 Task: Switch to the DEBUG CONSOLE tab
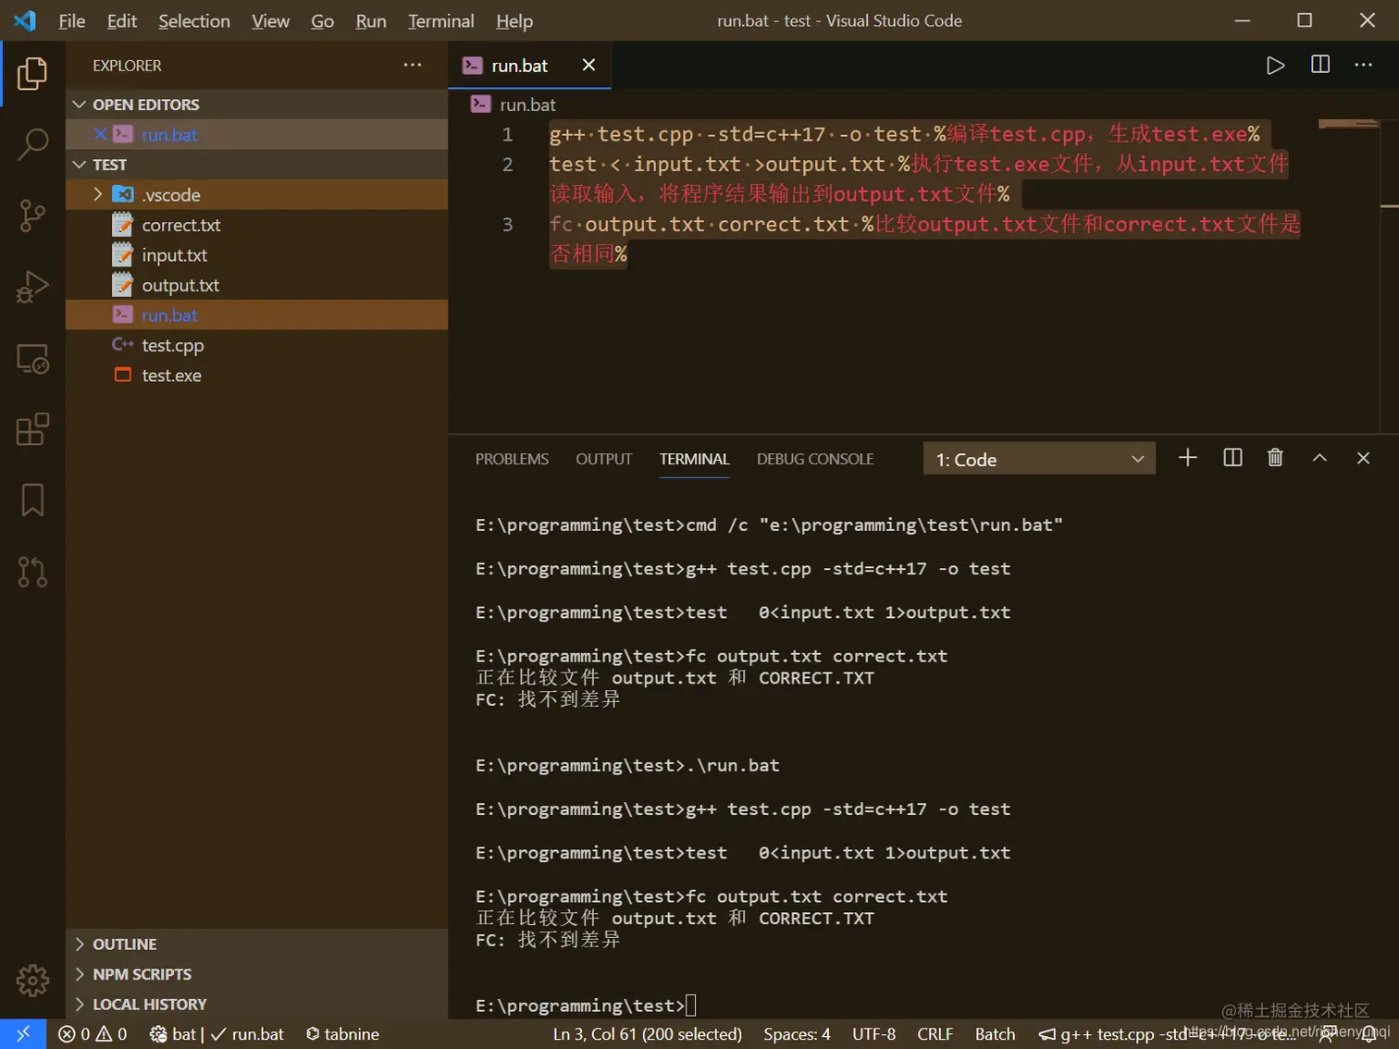(x=815, y=459)
